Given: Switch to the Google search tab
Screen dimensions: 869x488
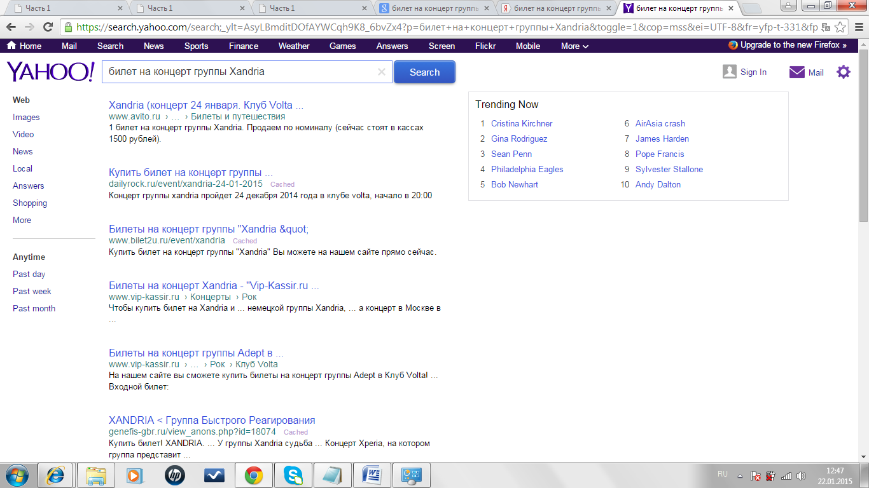Looking at the screenshot, I should pos(434,8).
